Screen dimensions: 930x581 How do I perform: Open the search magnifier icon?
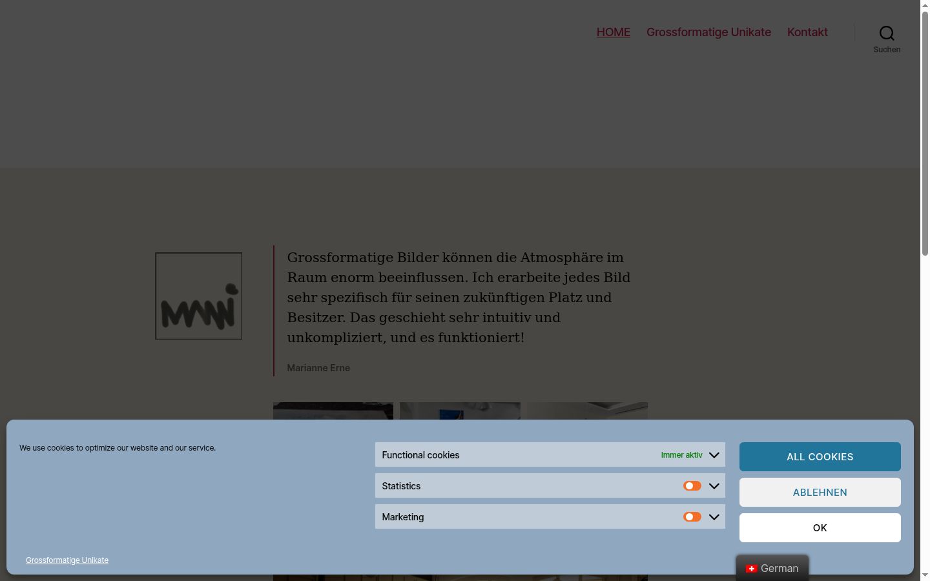click(887, 33)
